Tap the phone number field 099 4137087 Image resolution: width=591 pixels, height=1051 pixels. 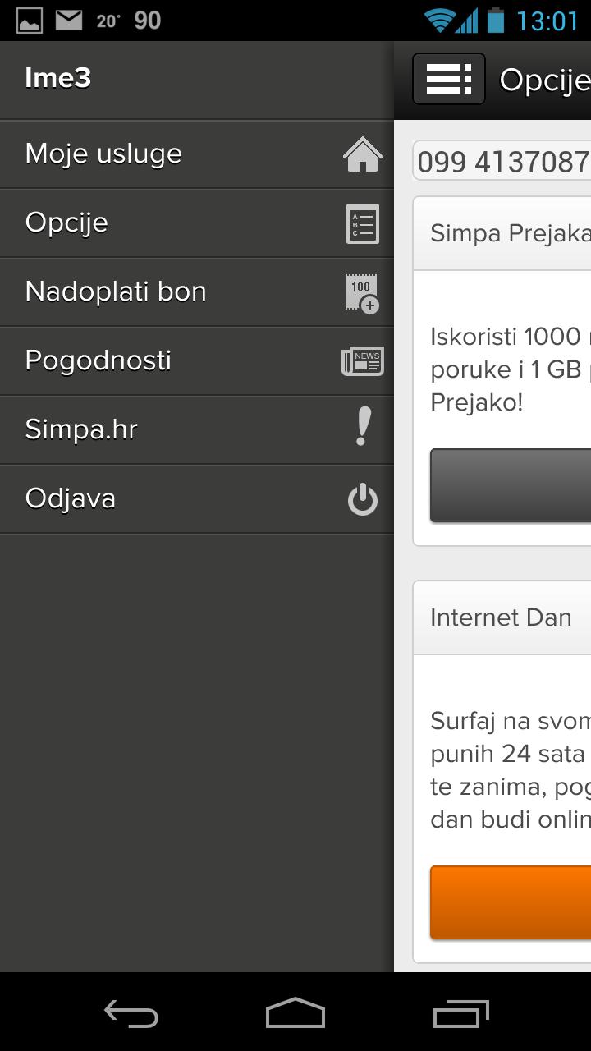(x=502, y=162)
